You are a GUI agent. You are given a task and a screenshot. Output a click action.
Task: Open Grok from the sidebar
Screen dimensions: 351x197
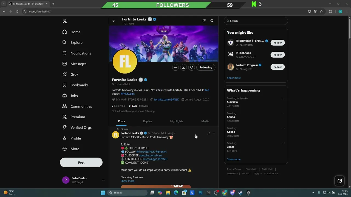coord(70,74)
